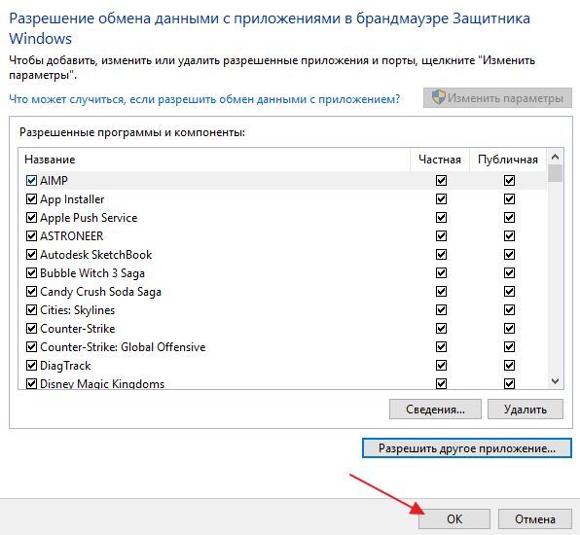
Task: Click the Отмена button
Action: (535, 518)
